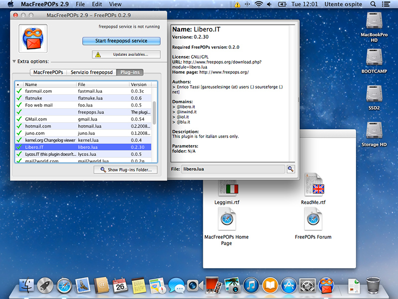Open the MacFreePOPs Home Page link icon
The width and height of the screenshot is (398, 299).
tap(227, 219)
